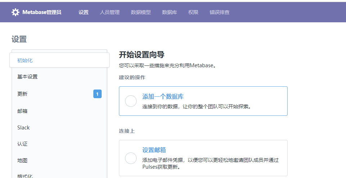The height and width of the screenshot is (178, 346).
Task: Toggle the 添加一个数据库 circle checkbox
Action: click(x=131, y=101)
